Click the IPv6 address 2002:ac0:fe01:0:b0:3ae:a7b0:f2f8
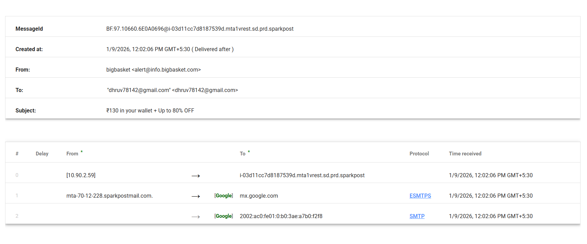Image resolution: width=587 pixels, height=244 pixels. click(x=281, y=216)
